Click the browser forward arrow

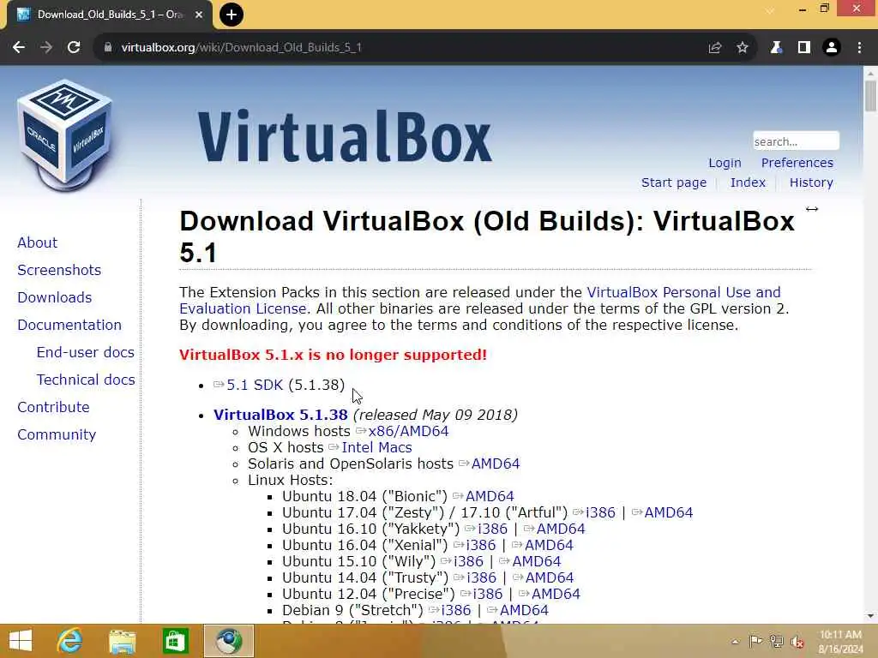[x=46, y=48]
